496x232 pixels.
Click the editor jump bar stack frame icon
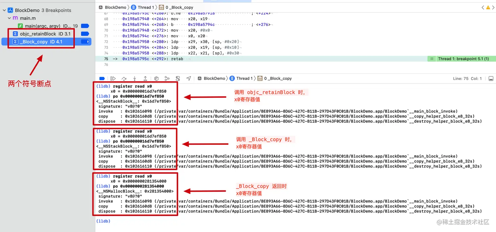[x=161, y=7]
